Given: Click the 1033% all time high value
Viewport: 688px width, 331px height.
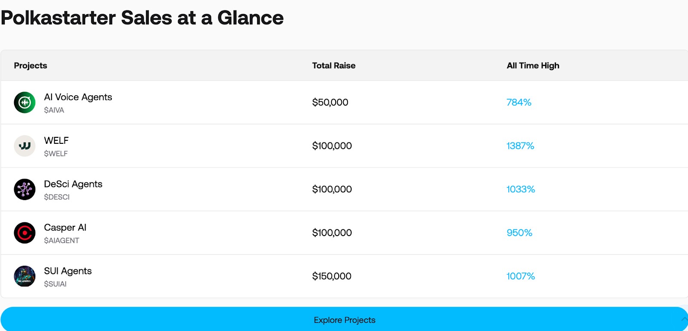Looking at the screenshot, I should tap(521, 189).
